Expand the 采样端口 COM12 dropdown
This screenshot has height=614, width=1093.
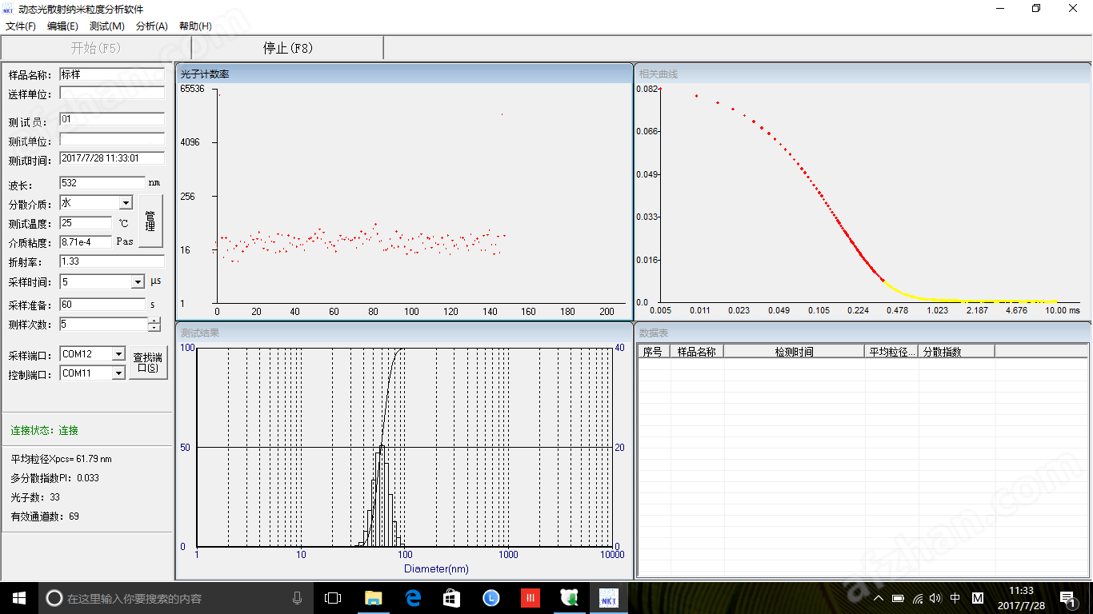pos(118,354)
